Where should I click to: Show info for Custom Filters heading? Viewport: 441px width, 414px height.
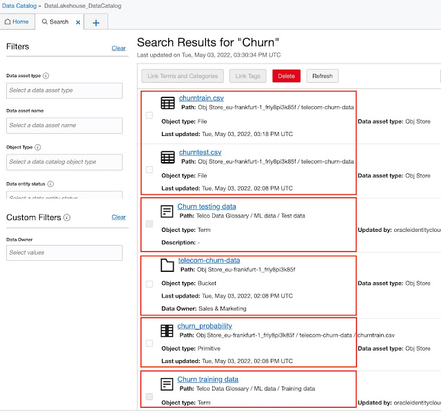[67, 217]
